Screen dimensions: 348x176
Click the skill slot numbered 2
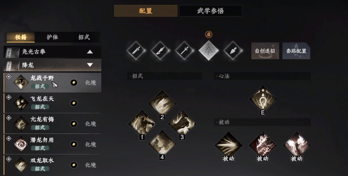click(162, 104)
